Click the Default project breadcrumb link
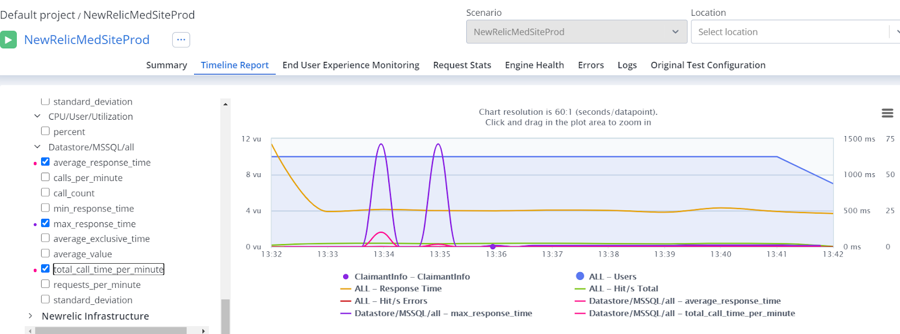 coord(37,15)
